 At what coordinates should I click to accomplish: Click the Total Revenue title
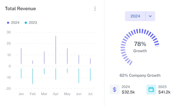coord(20,9)
